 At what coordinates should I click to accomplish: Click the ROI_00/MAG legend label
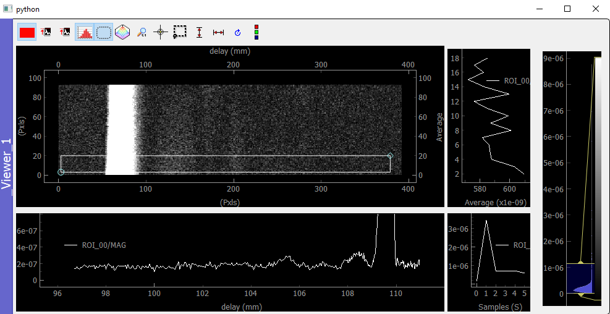click(x=104, y=245)
